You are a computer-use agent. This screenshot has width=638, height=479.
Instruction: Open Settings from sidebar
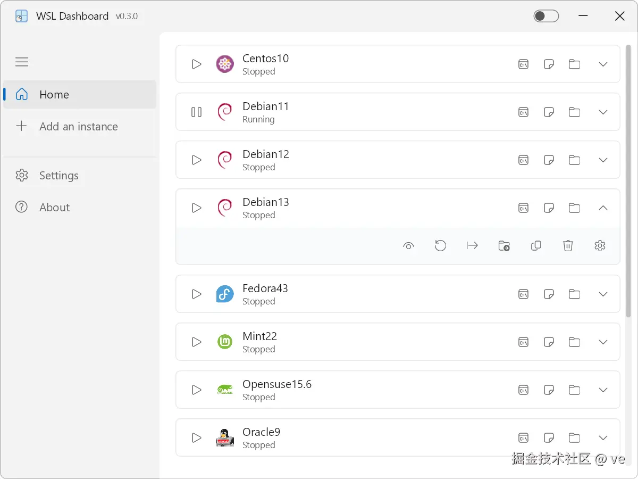(80, 176)
